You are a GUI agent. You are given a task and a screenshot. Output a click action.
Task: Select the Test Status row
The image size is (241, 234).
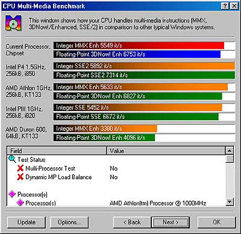coord(116,159)
